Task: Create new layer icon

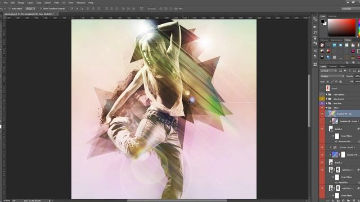Action: click(x=353, y=201)
